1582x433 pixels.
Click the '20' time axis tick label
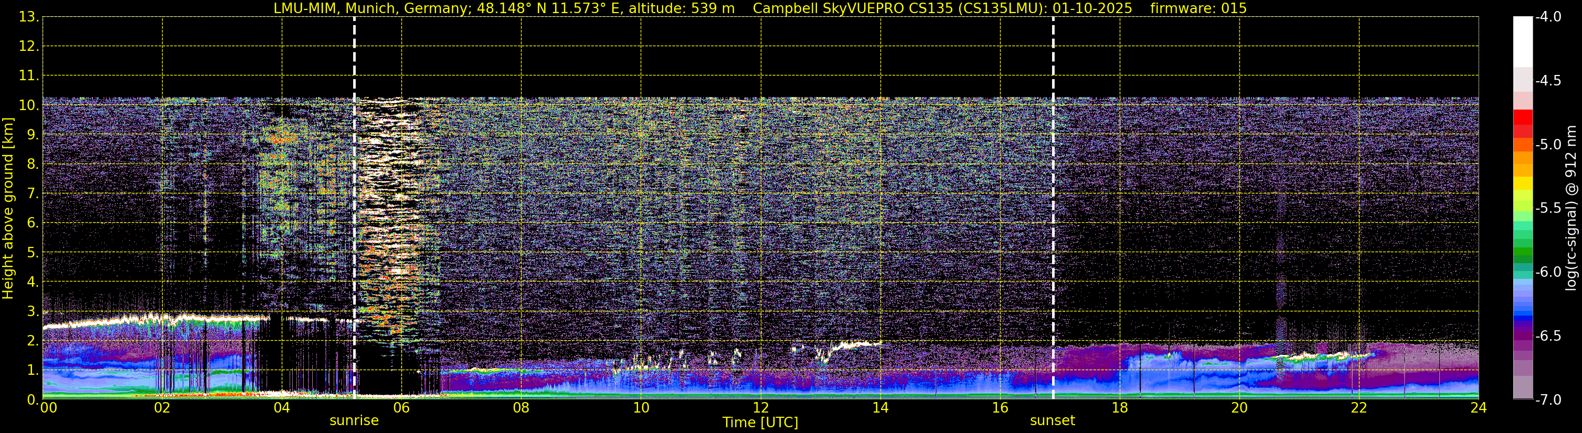1239,408
